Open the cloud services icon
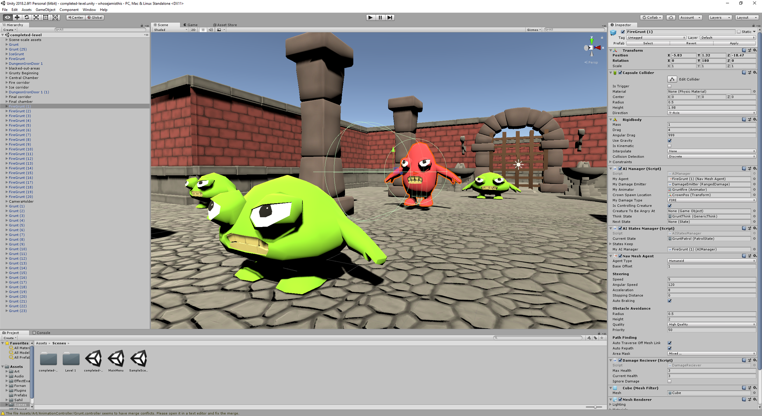This screenshot has height=416, width=762. (x=671, y=17)
